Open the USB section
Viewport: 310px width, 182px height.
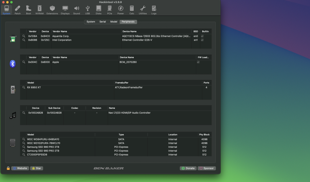coord(87,10)
